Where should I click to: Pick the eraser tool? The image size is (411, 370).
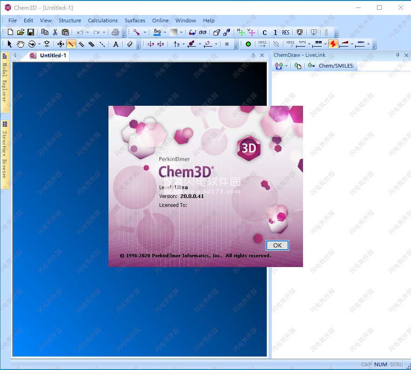click(130, 44)
